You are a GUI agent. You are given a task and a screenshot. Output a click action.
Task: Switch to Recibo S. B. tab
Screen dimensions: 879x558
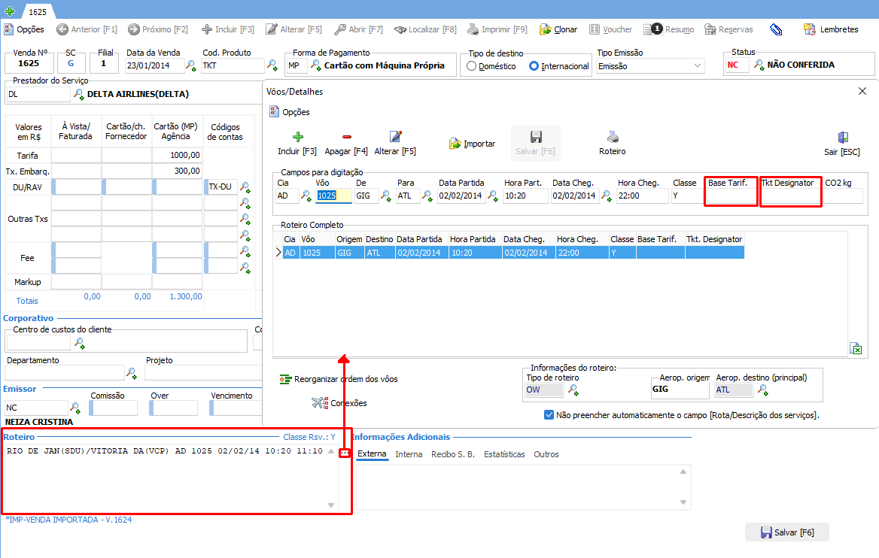tap(453, 454)
